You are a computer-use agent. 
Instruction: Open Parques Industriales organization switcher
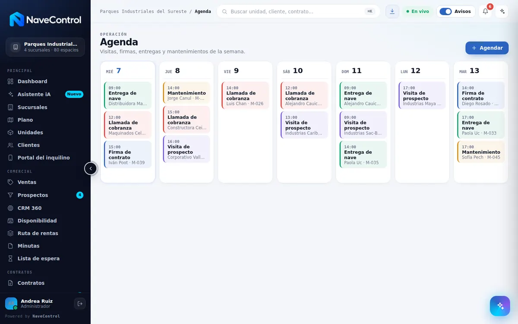coord(45,47)
